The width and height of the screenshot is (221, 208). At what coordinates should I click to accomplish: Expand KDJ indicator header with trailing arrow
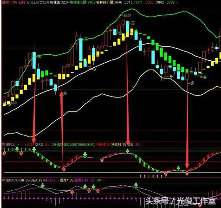(142, 145)
